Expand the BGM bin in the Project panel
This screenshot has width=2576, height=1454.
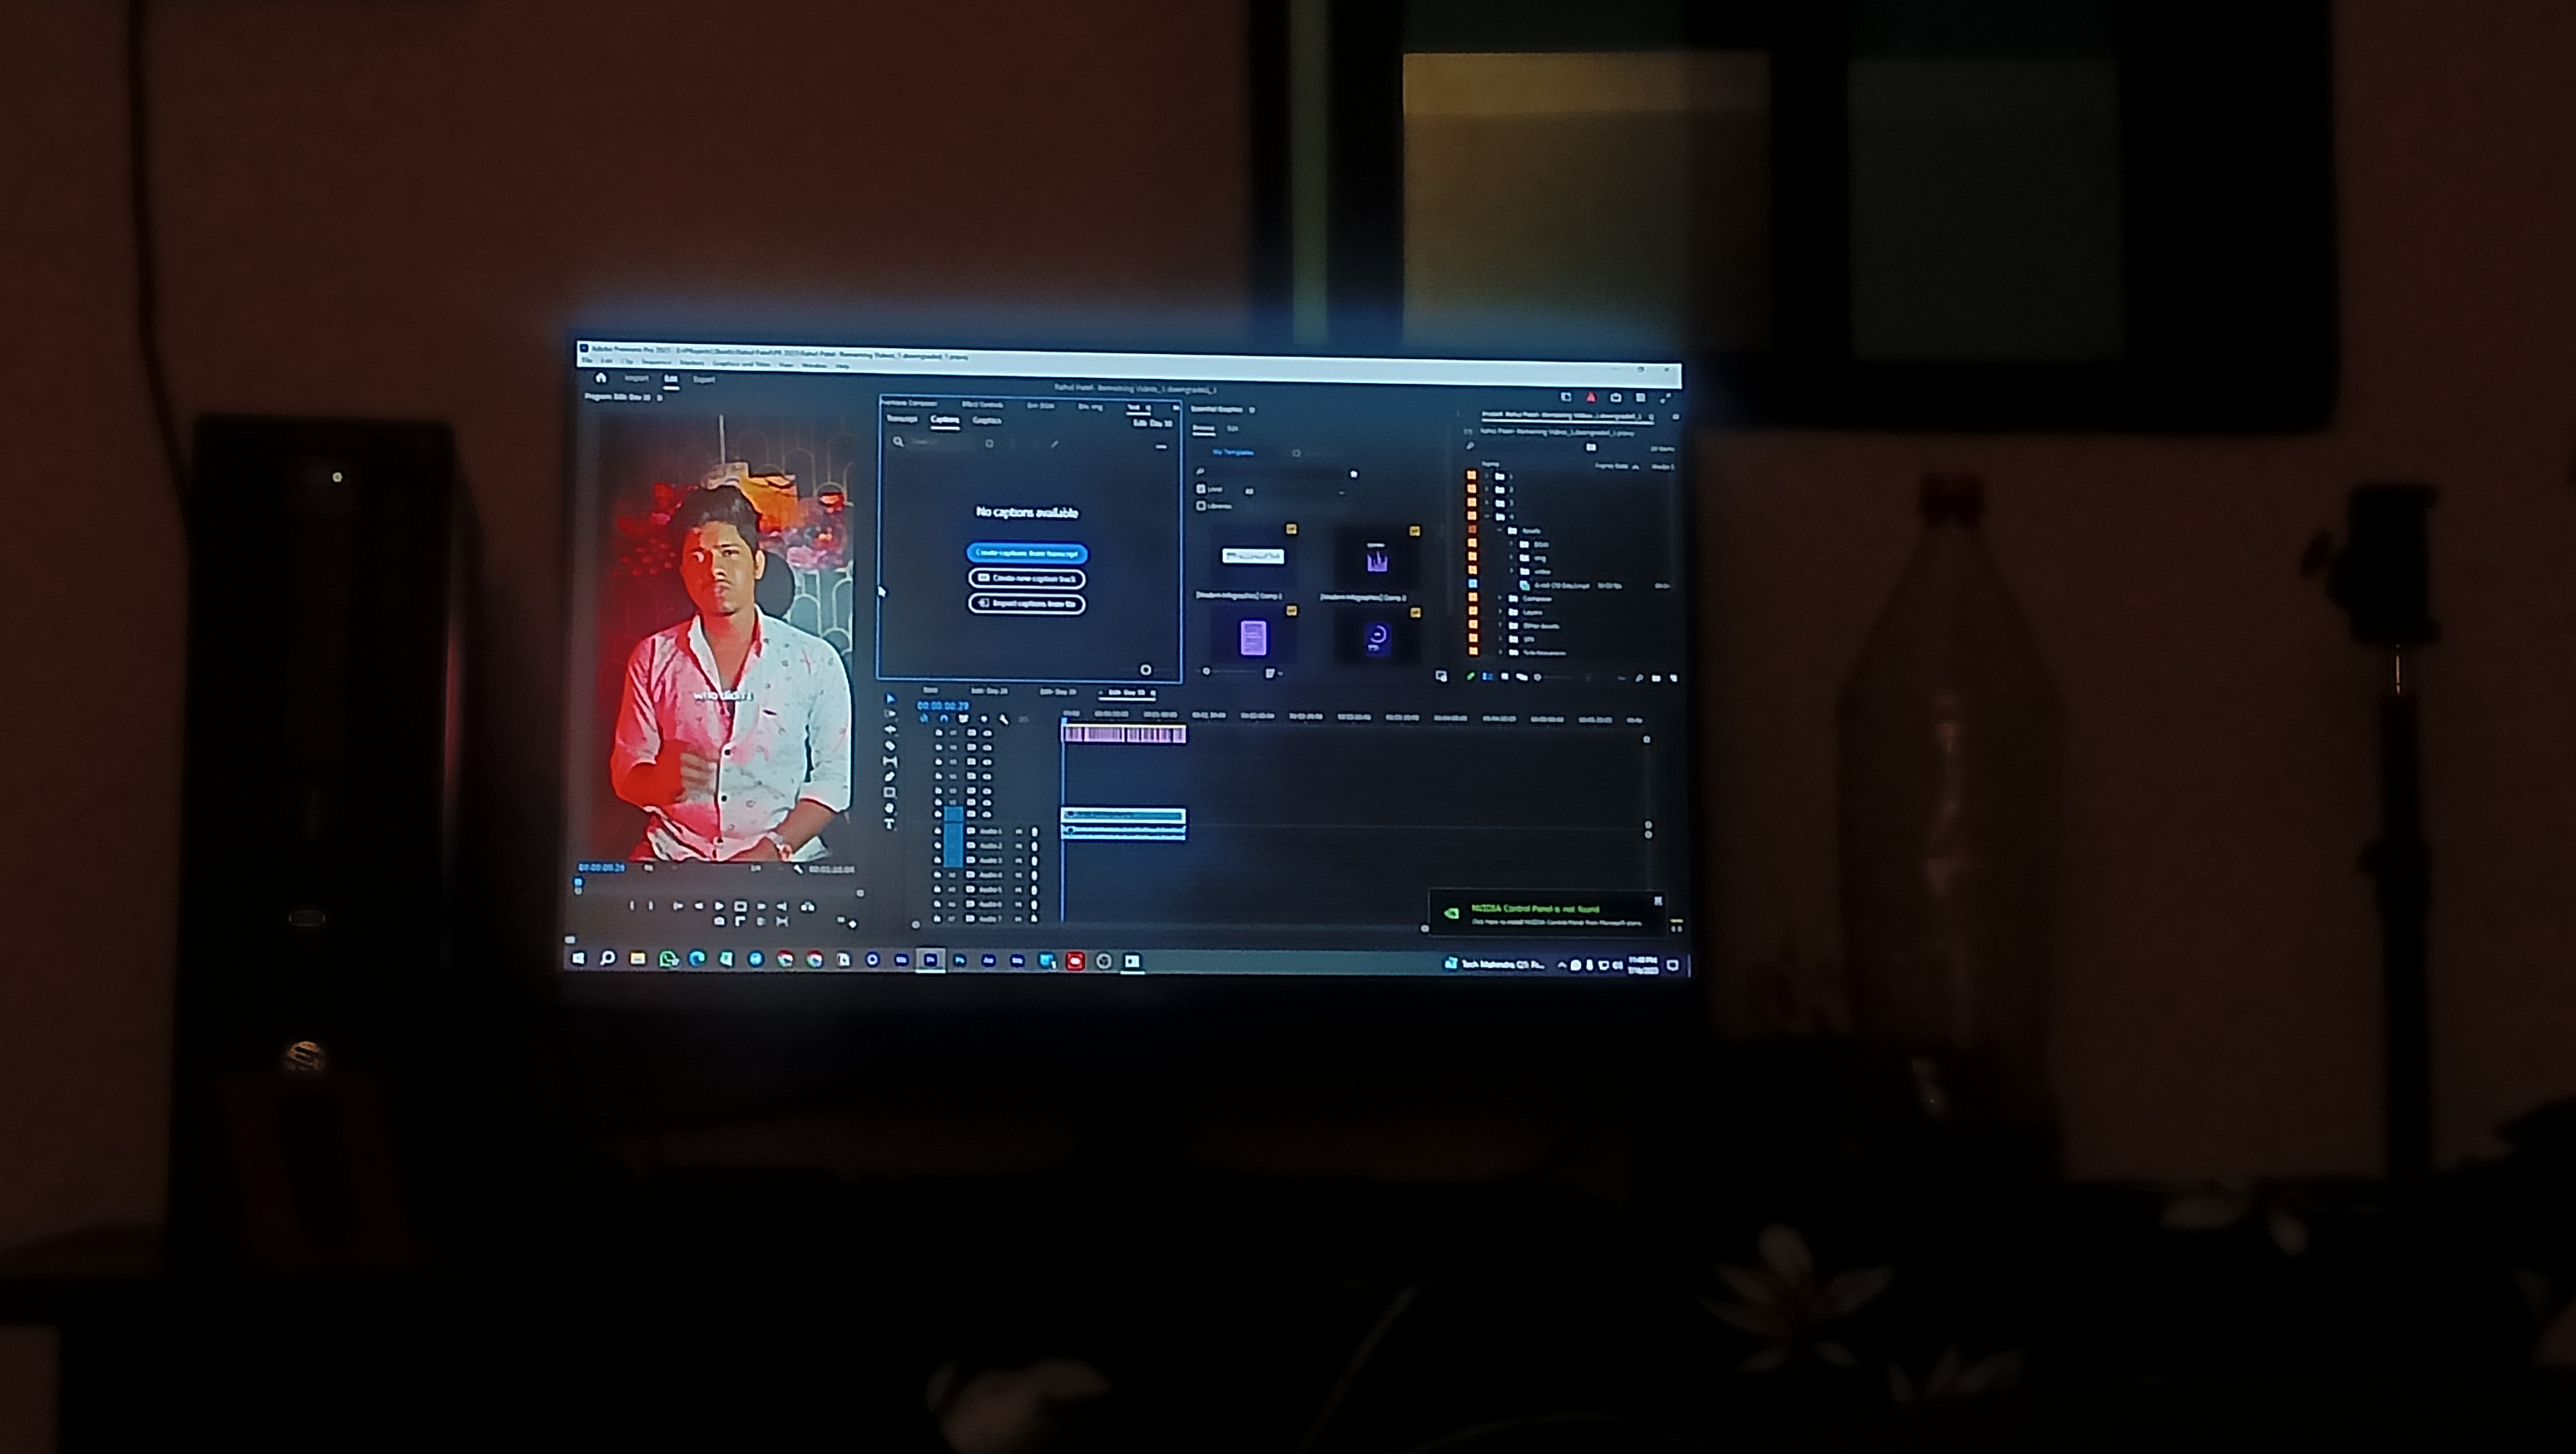tap(1512, 545)
